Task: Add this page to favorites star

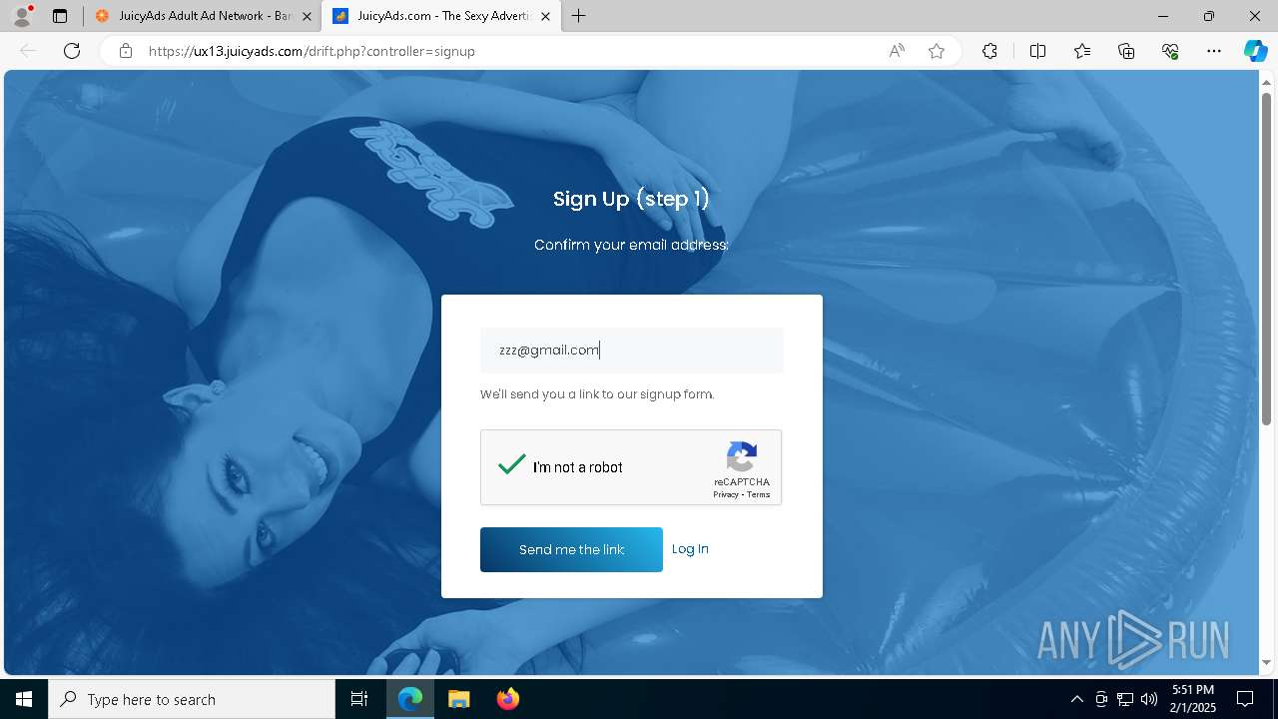Action: coord(937,51)
